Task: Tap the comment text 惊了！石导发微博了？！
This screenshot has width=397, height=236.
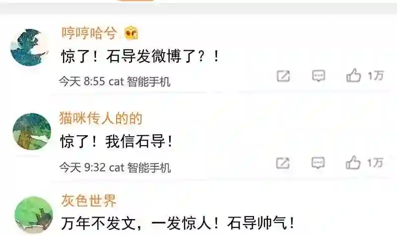Action: tap(140, 56)
